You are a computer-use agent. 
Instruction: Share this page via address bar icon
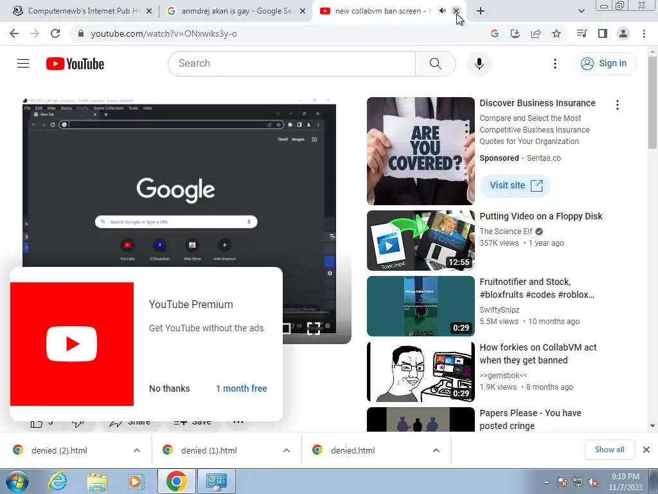[x=536, y=33]
